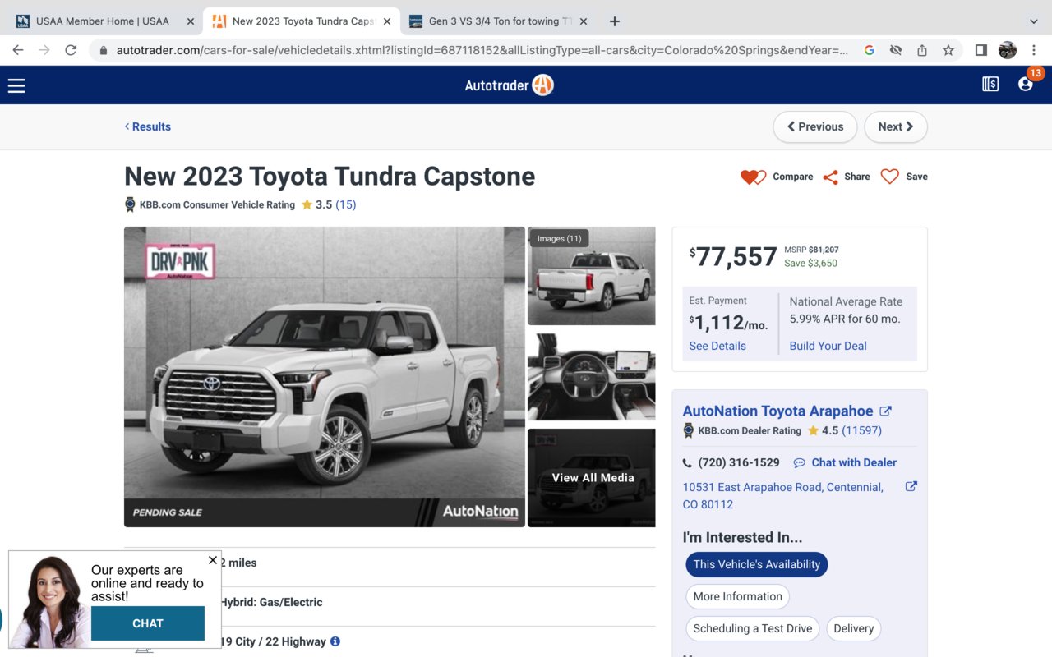Select Scheduling a Test Drive option
The image size is (1052, 657).
tap(753, 628)
